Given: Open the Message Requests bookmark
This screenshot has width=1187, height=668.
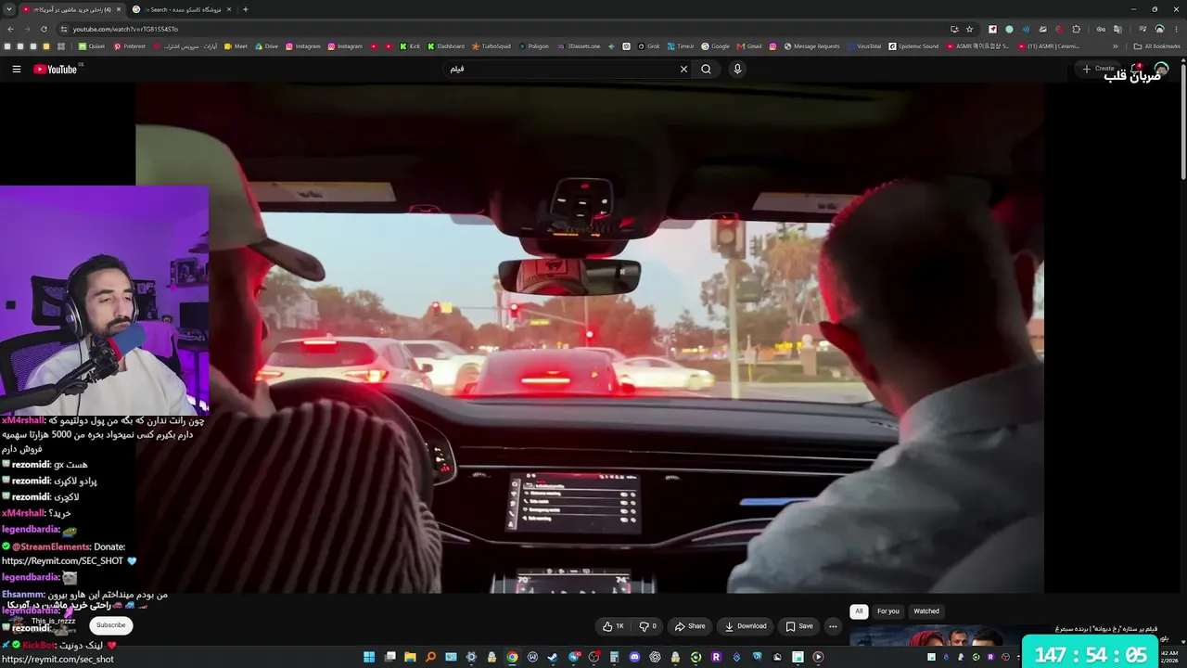Looking at the screenshot, I should coord(811,46).
